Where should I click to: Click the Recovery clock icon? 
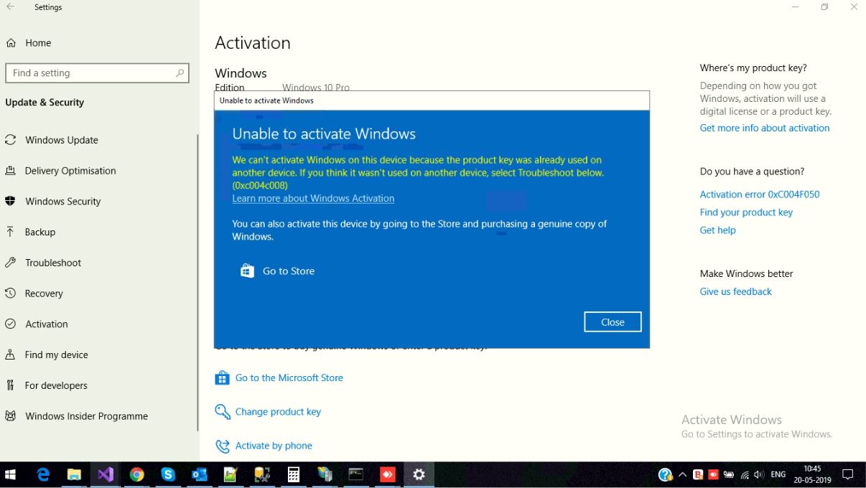(10, 294)
